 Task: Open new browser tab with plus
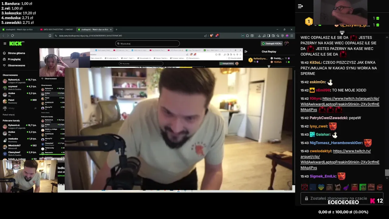(116, 30)
